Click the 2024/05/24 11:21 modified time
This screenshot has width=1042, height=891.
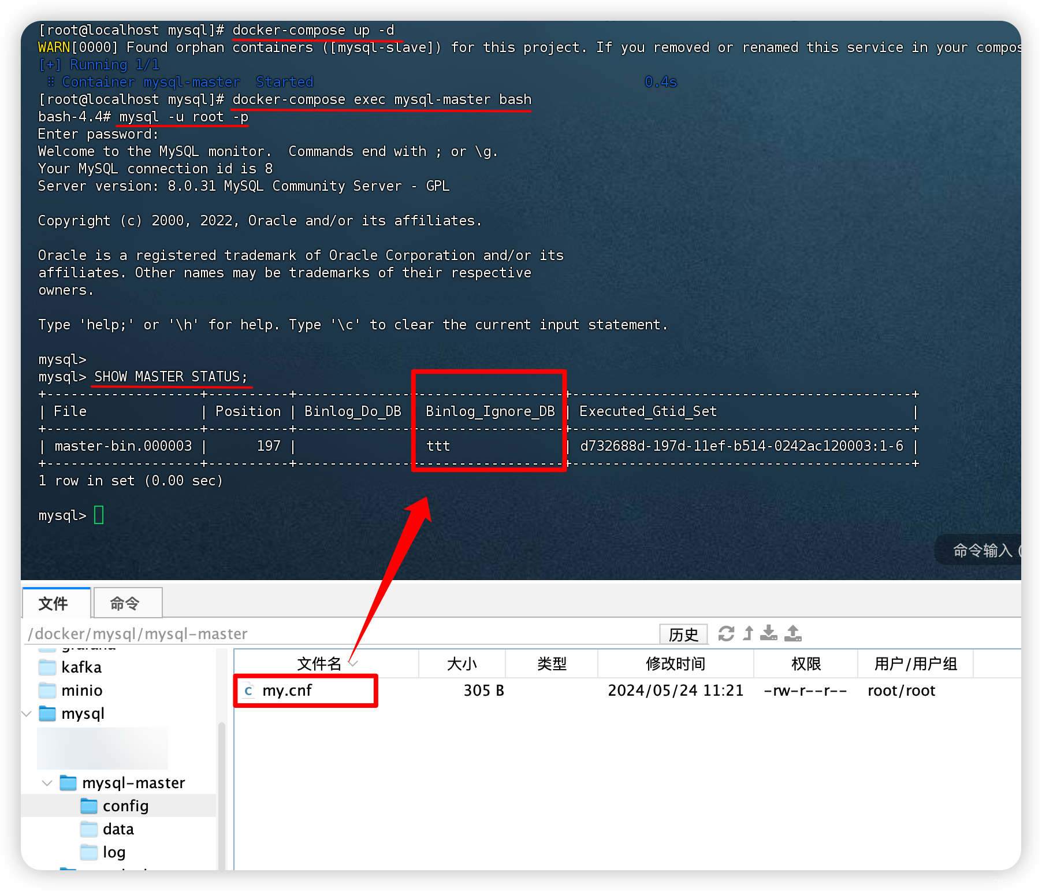pos(676,690)
